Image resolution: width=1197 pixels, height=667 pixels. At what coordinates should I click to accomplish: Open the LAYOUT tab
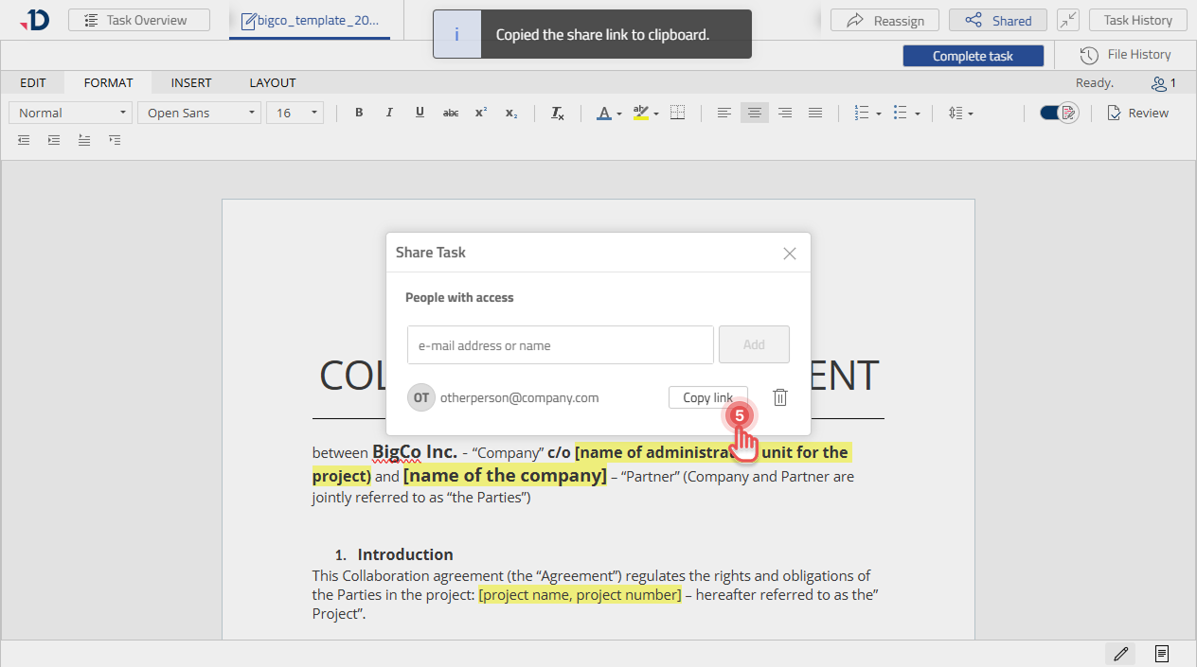click(x=272, y=82)
